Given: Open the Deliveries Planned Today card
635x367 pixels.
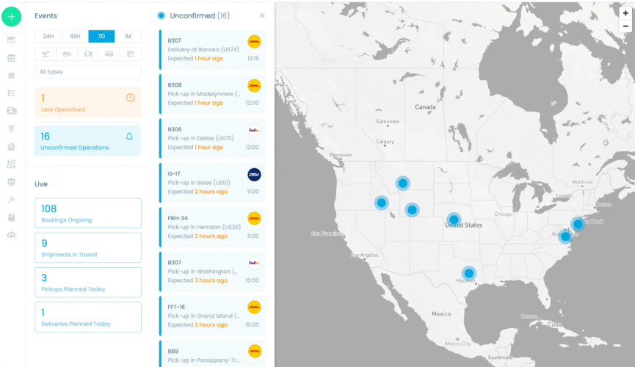Looking at the screenshot, I should [x=88, y=317].
